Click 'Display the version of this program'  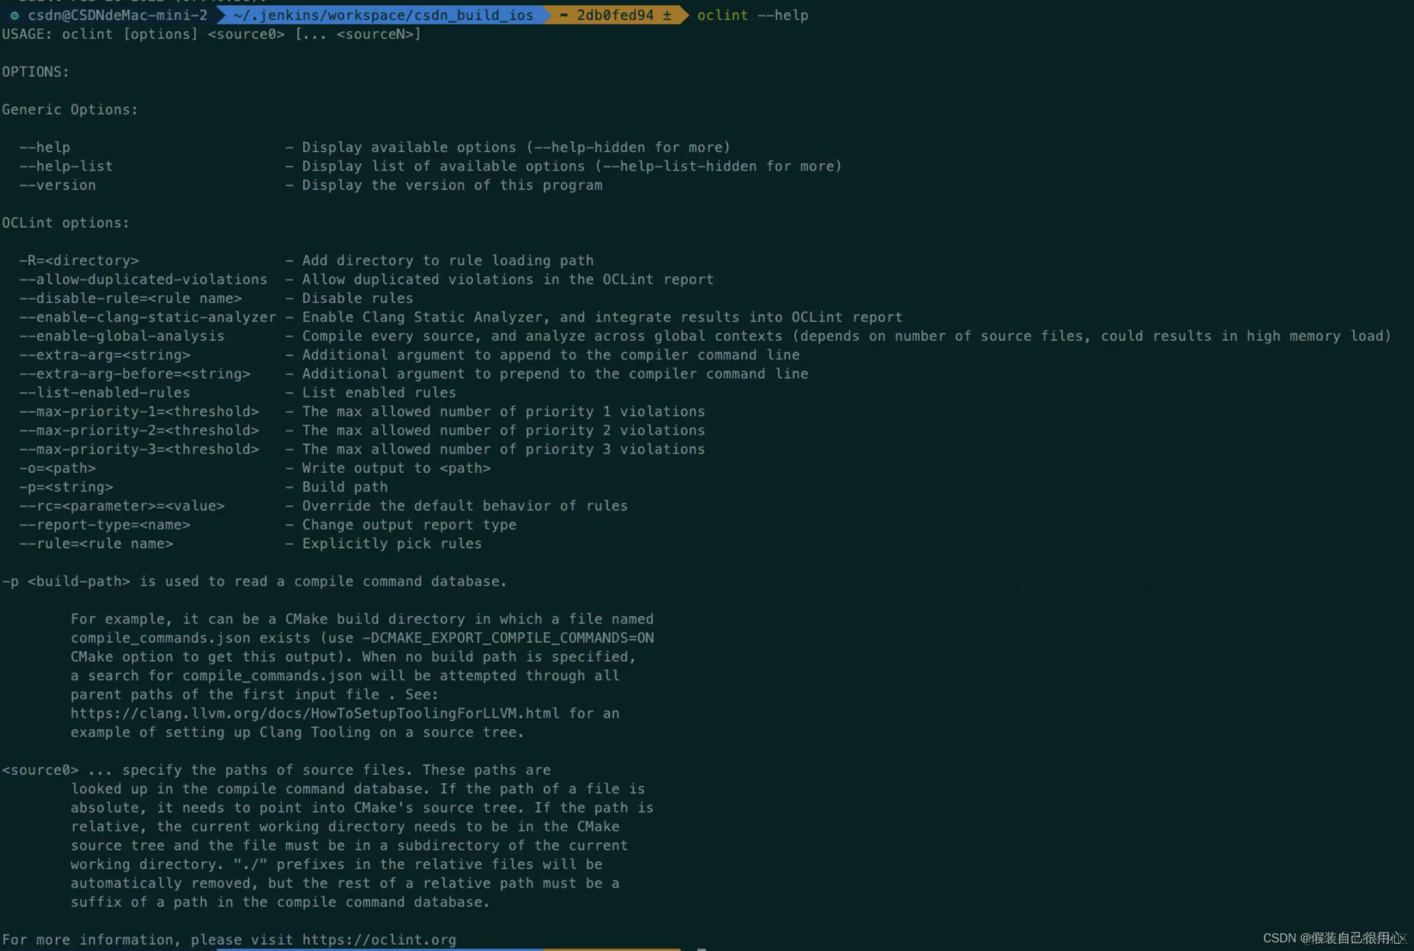(453, 186)
